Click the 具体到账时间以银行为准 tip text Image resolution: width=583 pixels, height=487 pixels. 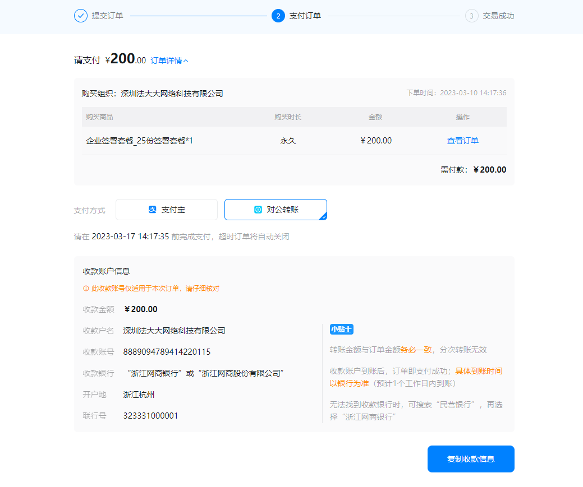416,377
